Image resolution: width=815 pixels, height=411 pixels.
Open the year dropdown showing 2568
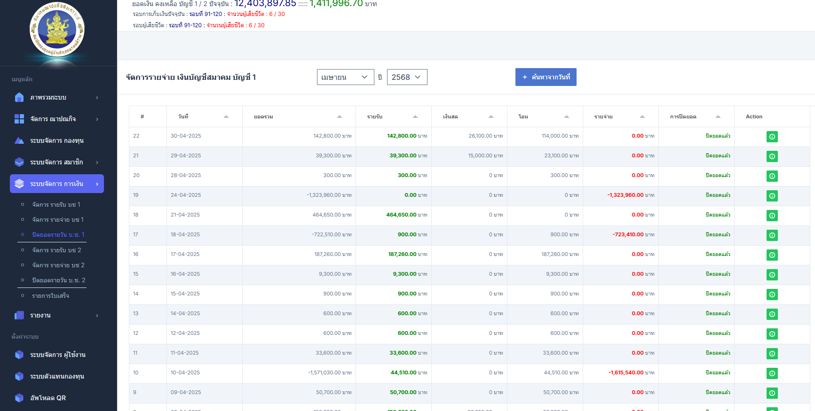[407, 77]
